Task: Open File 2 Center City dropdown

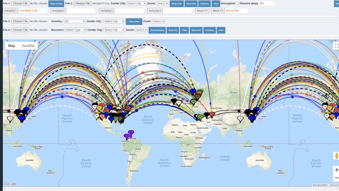Action: click(136, 3)
